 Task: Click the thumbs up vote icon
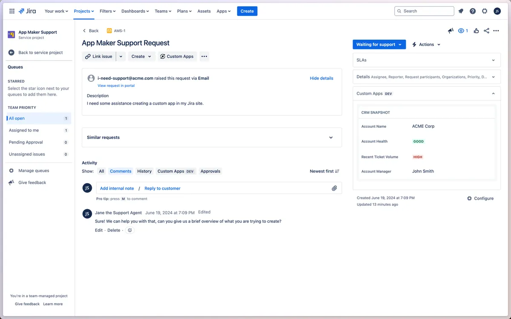pos(476,31)
